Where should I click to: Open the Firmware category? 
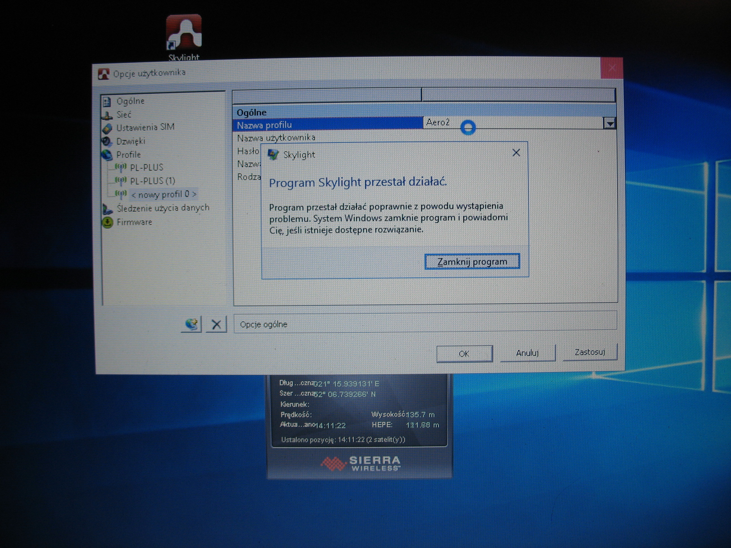(134, 222)
